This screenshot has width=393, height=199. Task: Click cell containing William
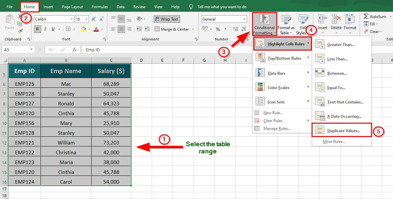point(66,143)
